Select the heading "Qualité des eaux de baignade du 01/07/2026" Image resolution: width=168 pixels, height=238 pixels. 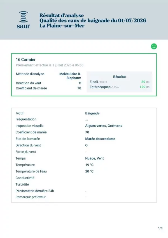click(93, 20)
